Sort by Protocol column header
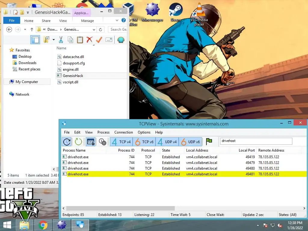308x231 pixels. click(148, 150)
